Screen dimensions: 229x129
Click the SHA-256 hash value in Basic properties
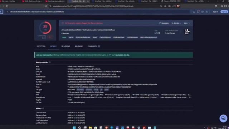pos(94,72)
